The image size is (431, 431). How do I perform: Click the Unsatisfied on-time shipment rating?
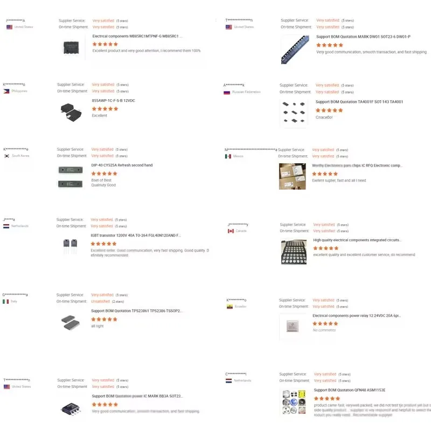[x=101, y=301]
